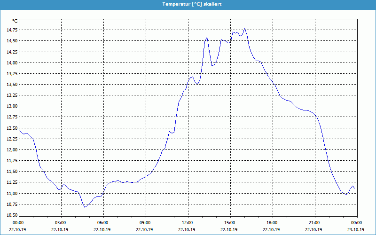This screenshot has height=235, width=376.
Task: Choose the 12:00 time axis marker
Action: point(187,223)
